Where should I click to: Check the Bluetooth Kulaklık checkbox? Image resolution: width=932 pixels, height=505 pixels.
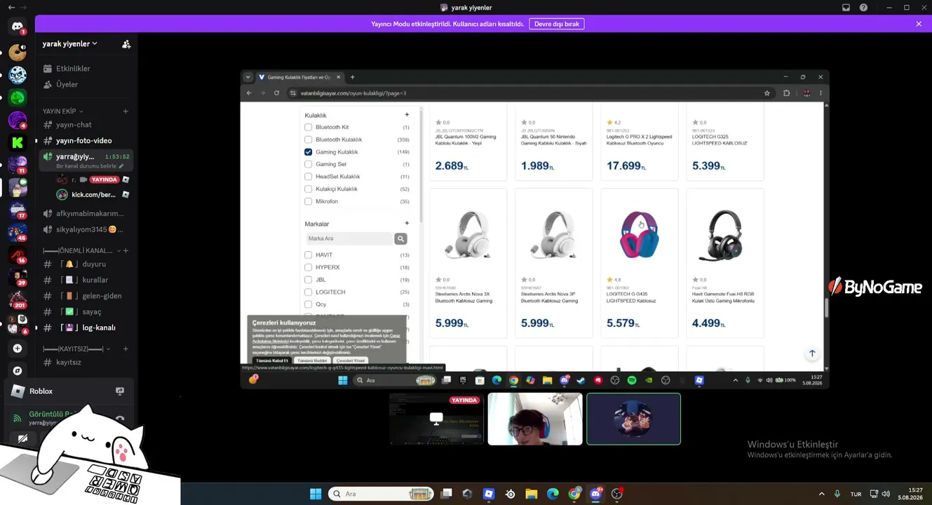(x=308, y=140)
